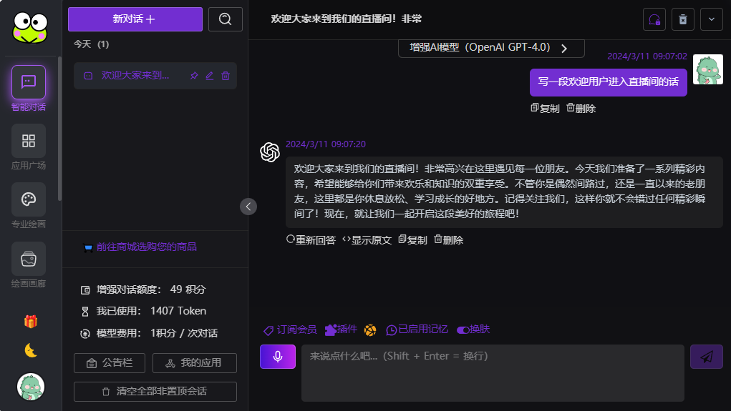Image resolution: width=731 pixels, height=411 pixels.
Task: Click the frog logo at top left
Action: coord(30,28)
